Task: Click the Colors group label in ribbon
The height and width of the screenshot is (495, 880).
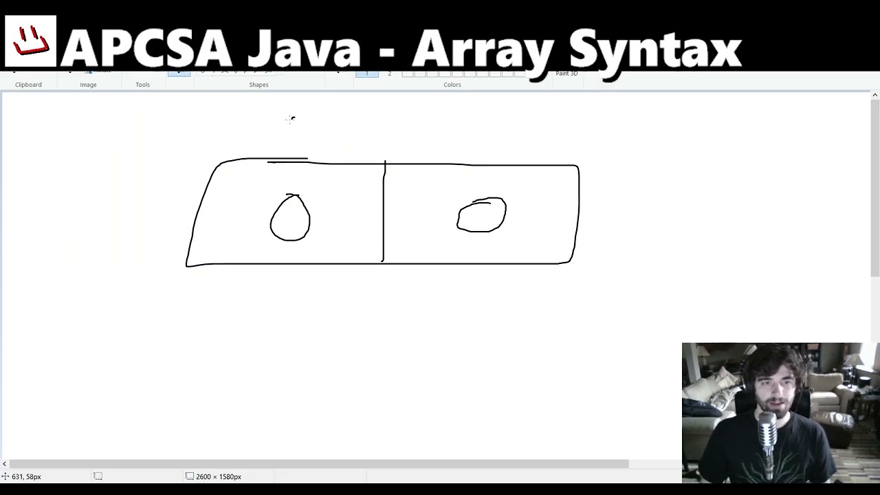Action: [452, 85]
